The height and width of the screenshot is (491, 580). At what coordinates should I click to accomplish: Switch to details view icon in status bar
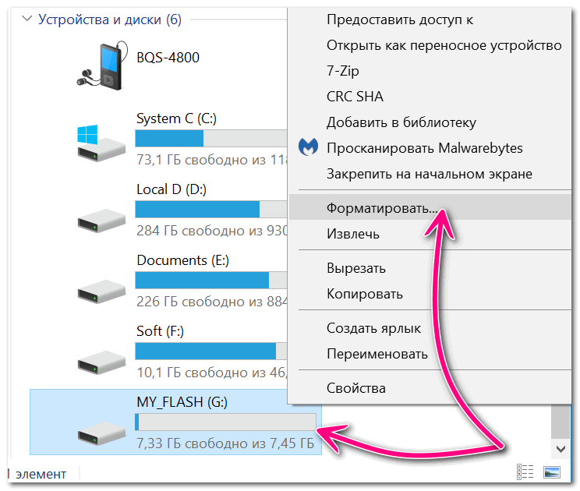click(x=525, y=472)
